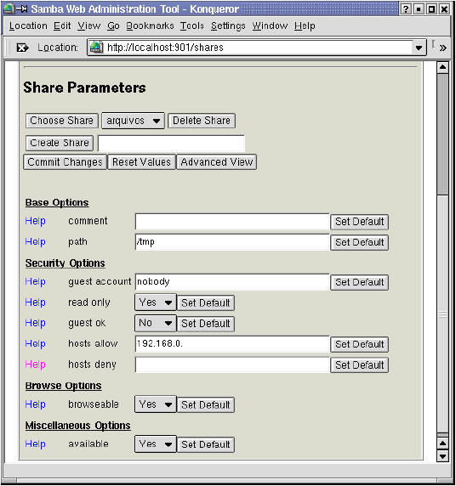The width and height of the screenshot is (456, 486).
Task: Set Default for path
Action: point(360,242)
